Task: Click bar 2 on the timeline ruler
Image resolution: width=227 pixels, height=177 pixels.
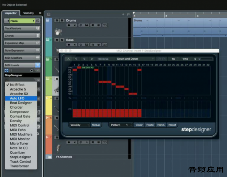Action: 166,16
